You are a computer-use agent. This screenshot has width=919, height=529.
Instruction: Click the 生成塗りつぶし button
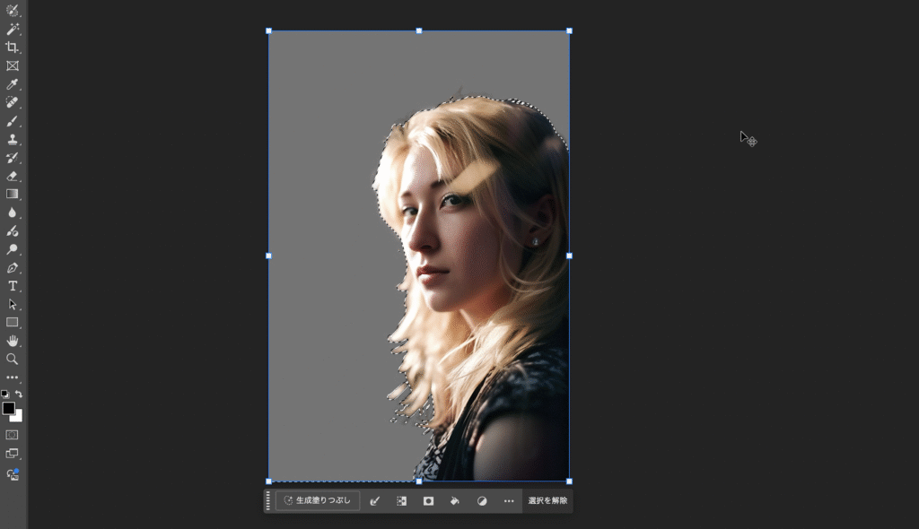pyautogui.click(x=317, y=501)
